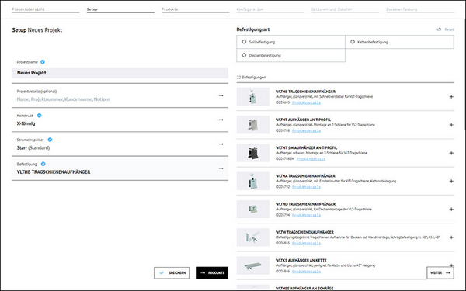Open Stromeinspeiser Starr row arrow
466x291 pixels.
click(x=221, y=144)
